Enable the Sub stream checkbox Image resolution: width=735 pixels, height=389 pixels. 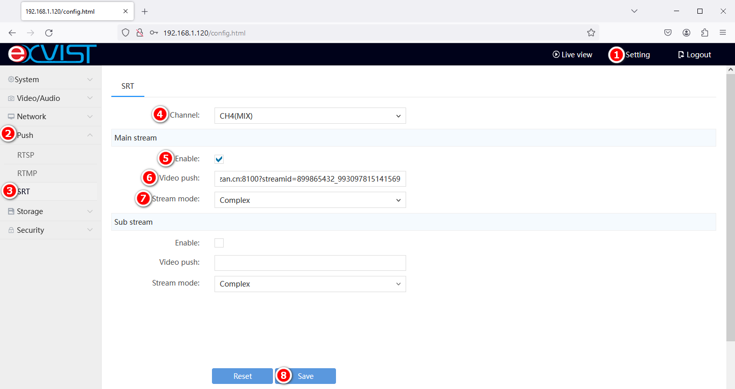coord(219,243)
